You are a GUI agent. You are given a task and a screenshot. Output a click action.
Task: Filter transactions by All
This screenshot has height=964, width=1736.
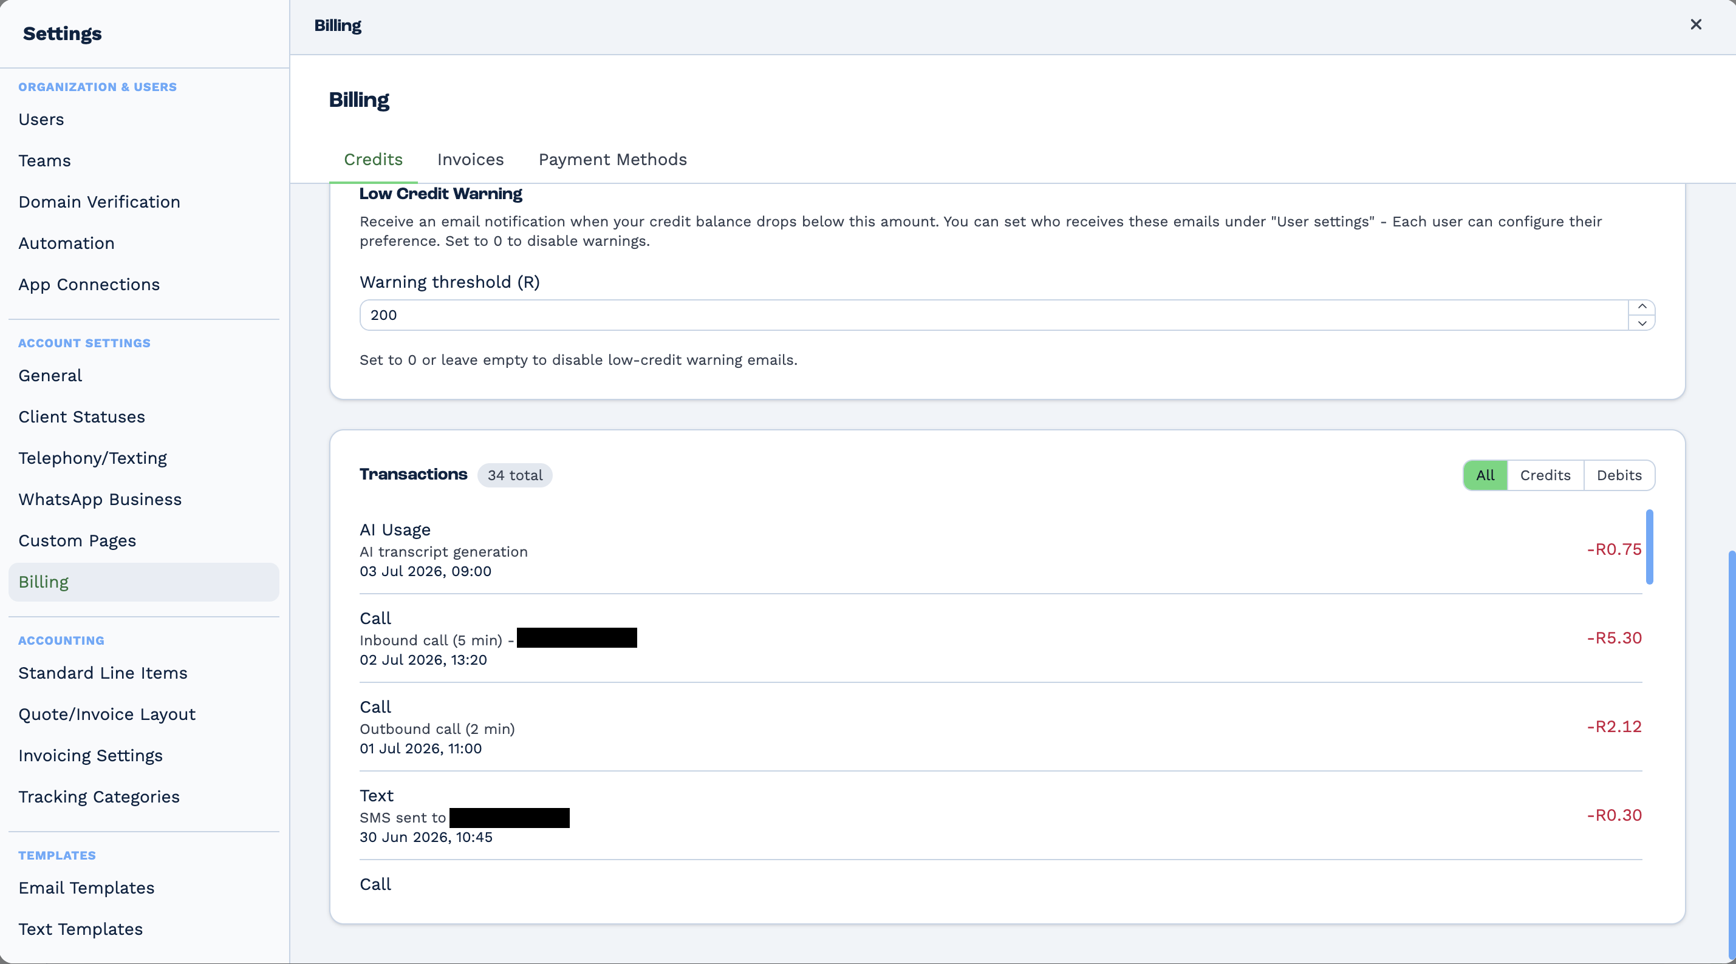pos(1485,475)
